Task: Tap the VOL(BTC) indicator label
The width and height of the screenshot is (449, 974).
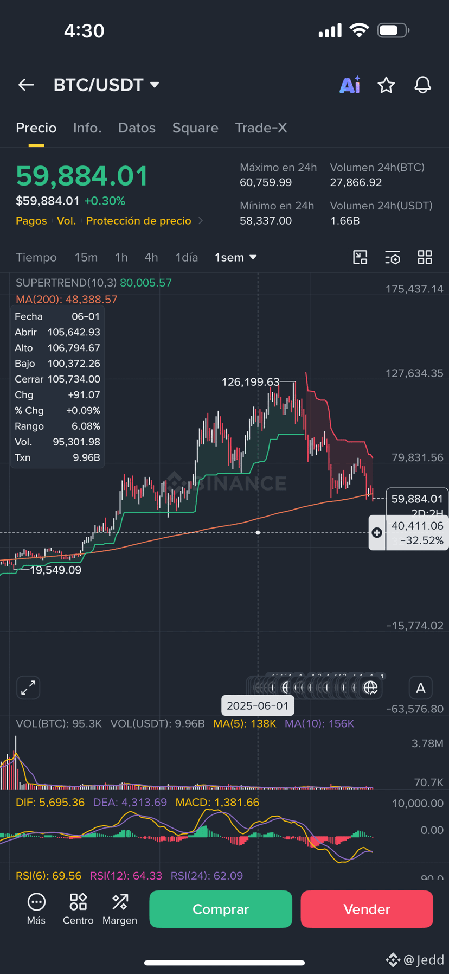Action: pyautogui.click(x=59, y=724)
